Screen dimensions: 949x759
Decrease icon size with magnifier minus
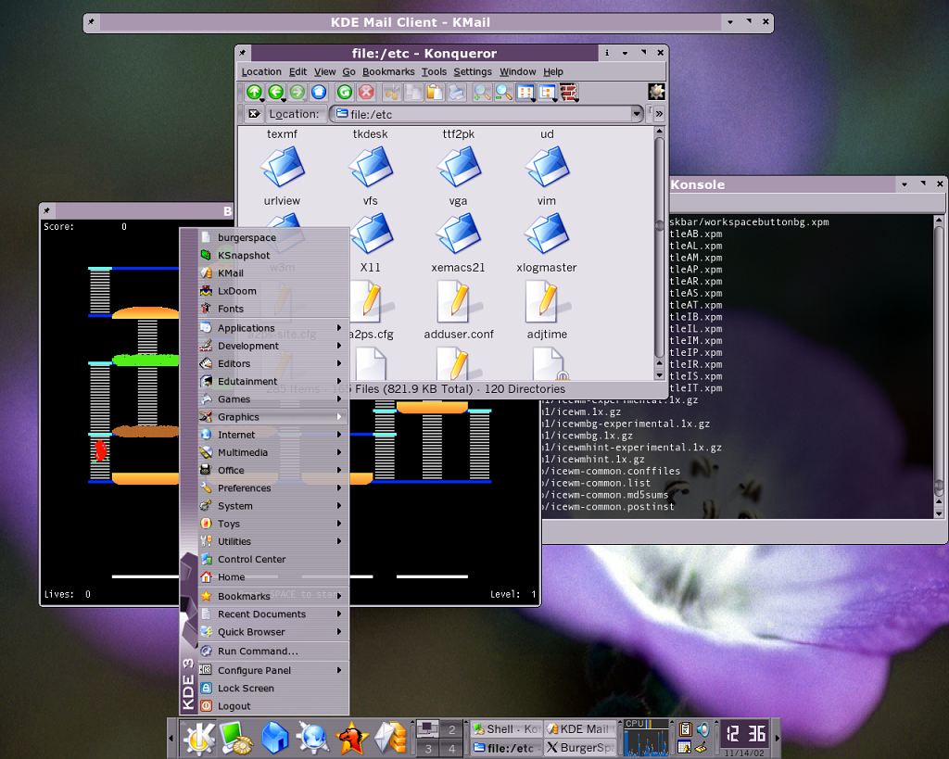pyautogui.click(x=503, y=92)
